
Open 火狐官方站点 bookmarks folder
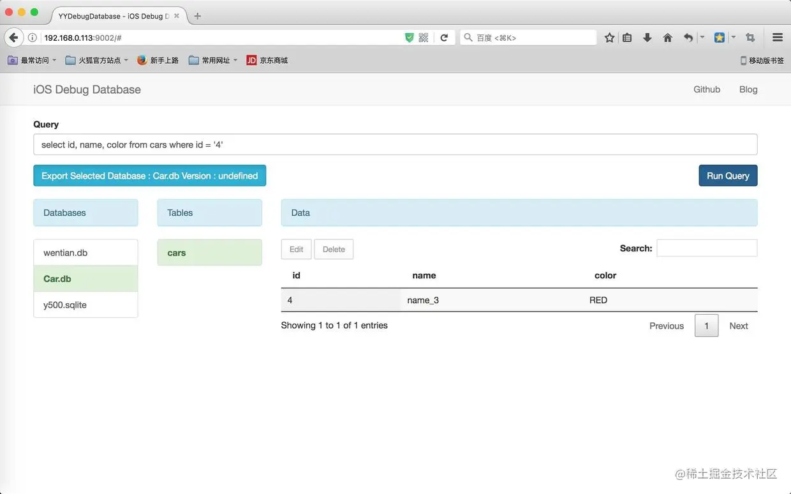click(97, 60)
